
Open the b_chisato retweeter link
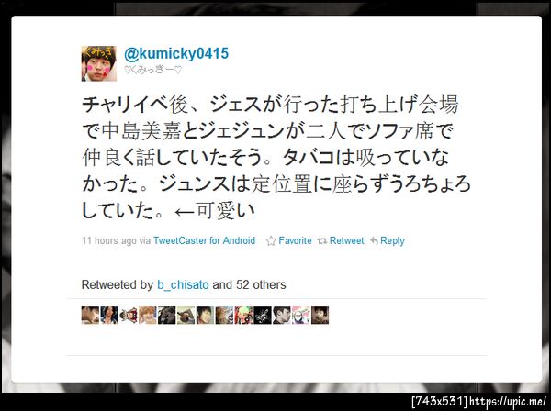183,284
